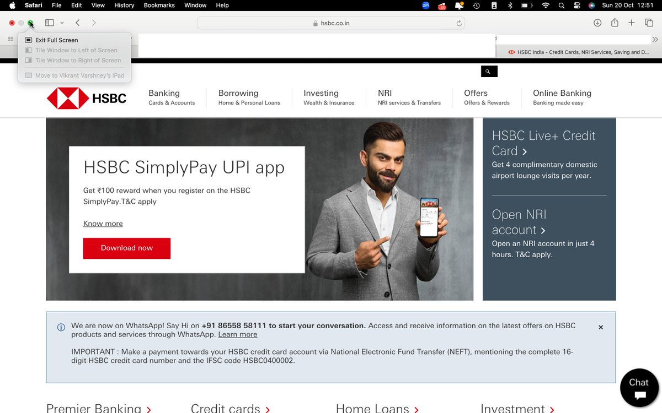This screenshot has width=662, height=413.
Task: Open the Window menu
Action: (195, 6)
